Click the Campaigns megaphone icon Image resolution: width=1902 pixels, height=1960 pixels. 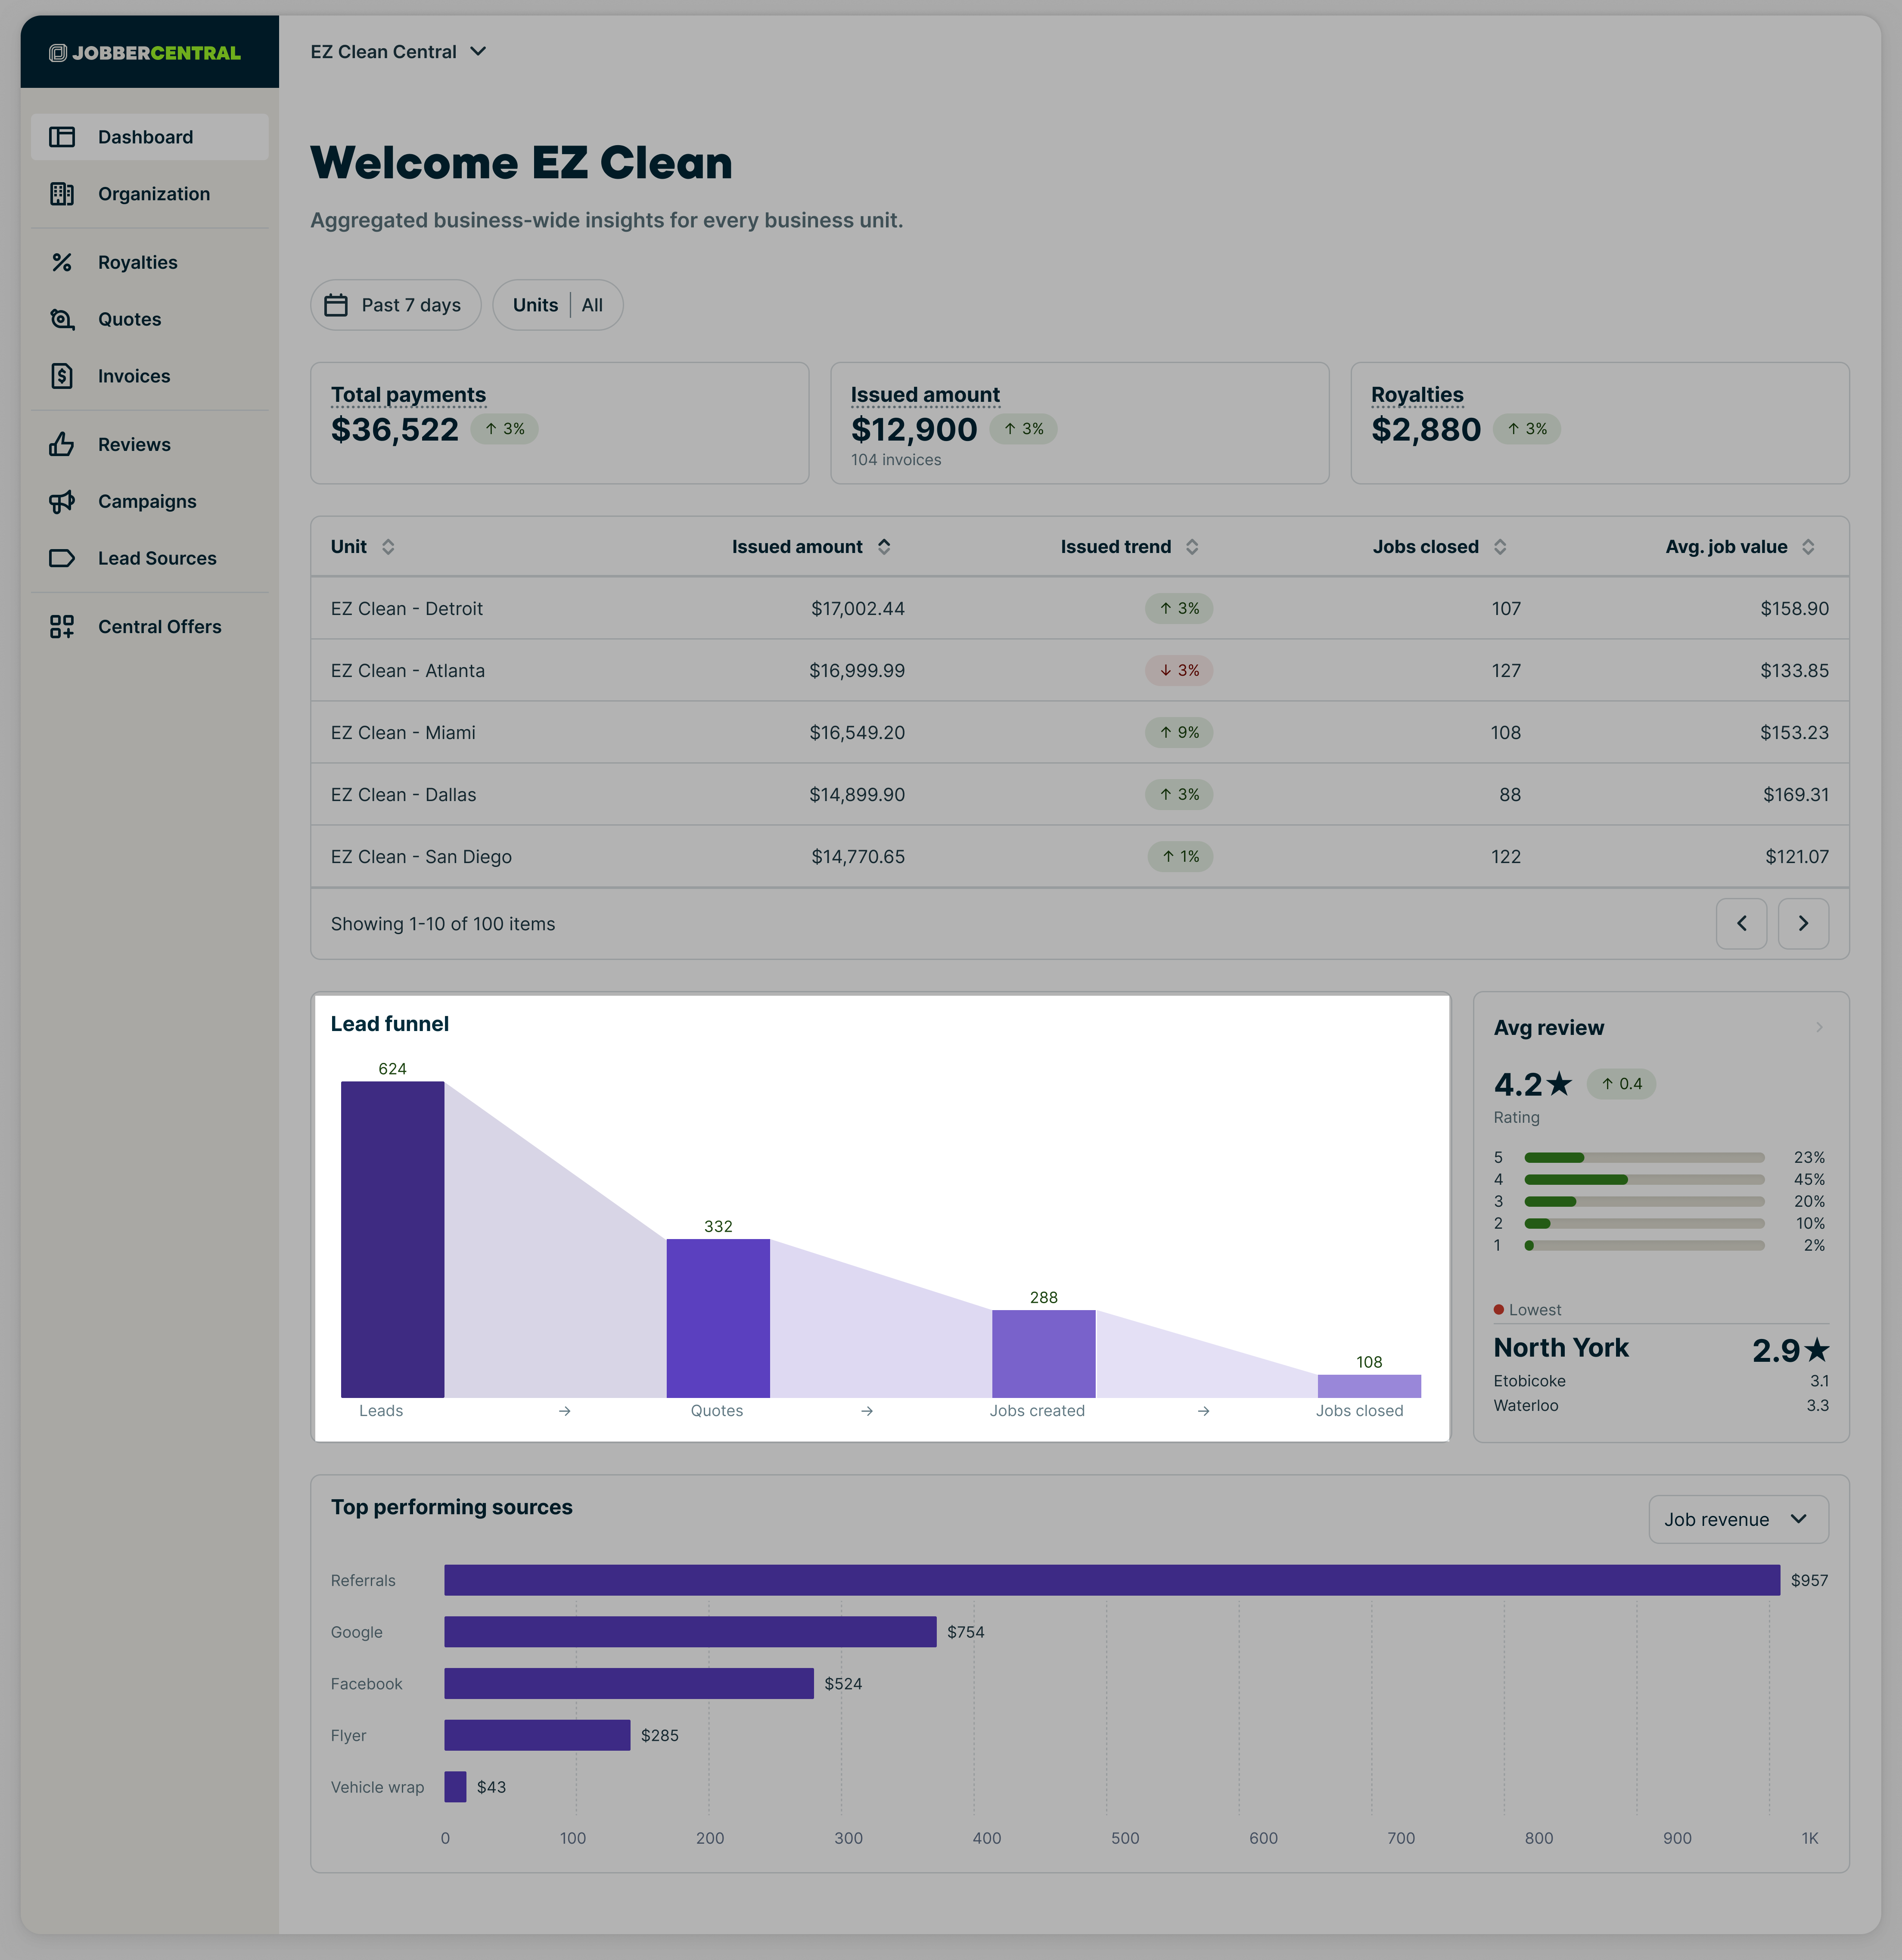[x=62, y=501]
